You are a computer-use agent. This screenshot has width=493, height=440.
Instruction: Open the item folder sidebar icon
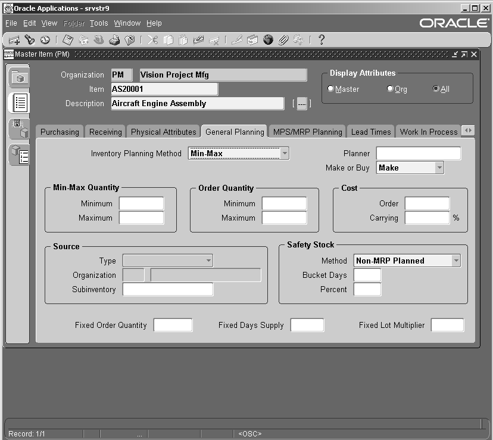coord(19,78)
